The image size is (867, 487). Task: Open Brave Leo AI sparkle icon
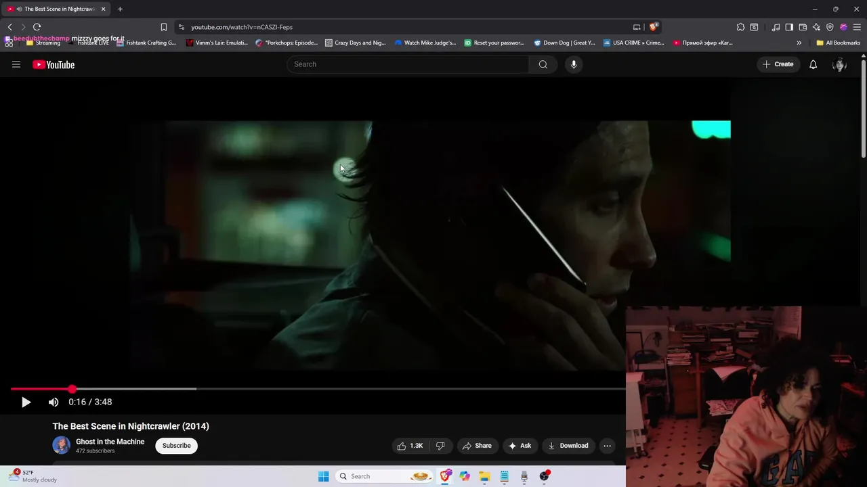click(816, 27)
